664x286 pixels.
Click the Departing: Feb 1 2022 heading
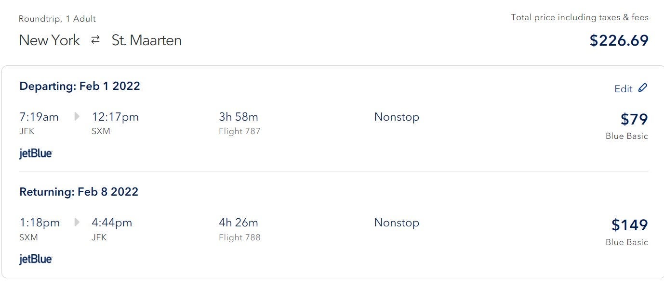coord(80,86)
